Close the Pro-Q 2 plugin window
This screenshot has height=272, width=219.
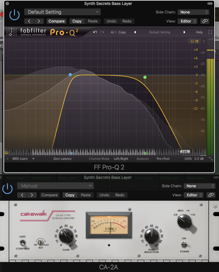point(7,3)
